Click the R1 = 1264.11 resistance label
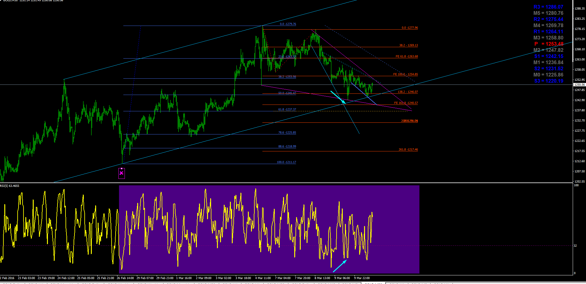This screenshot has width=586, height=284. tap(548, 31)
